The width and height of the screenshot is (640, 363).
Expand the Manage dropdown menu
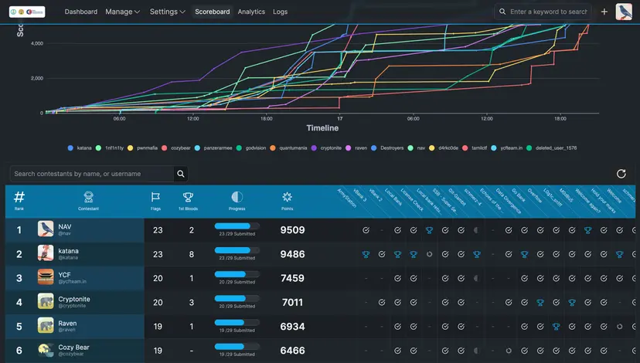[122, 12]
